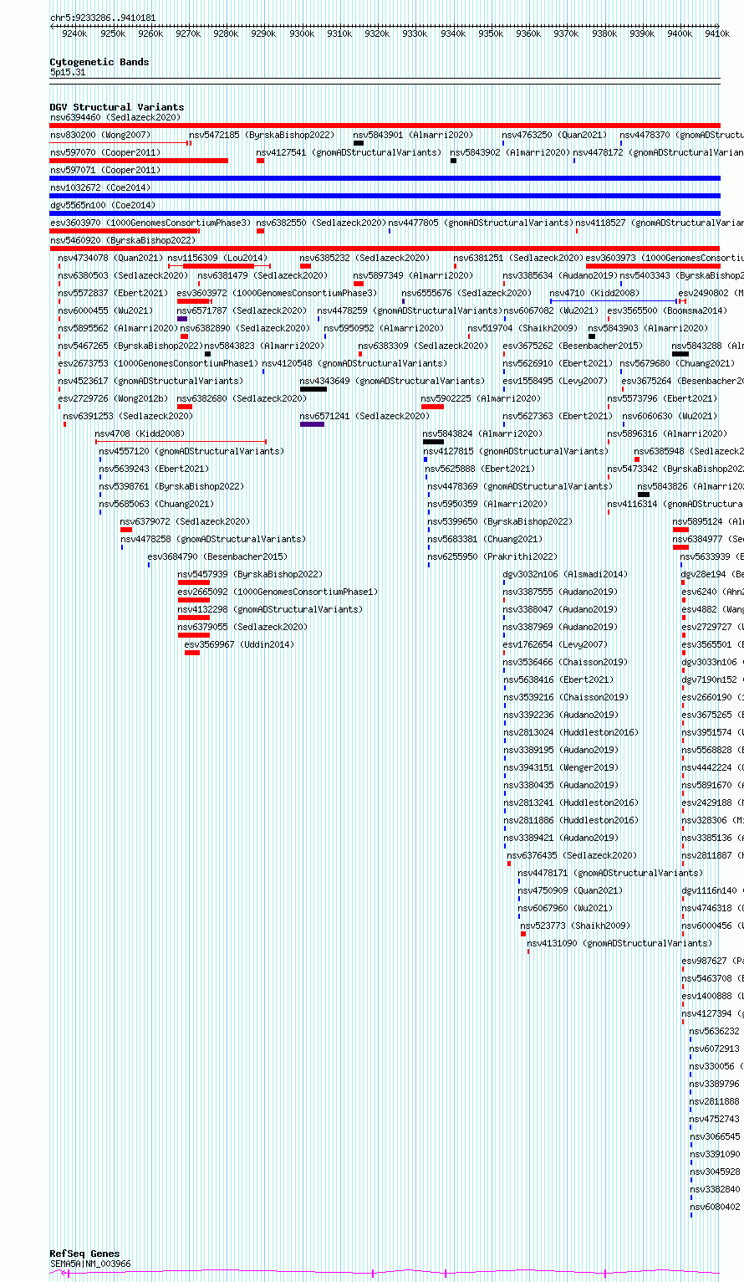Click the purple bar under nsv6571241 label
This screenshot has height=1282, width=744.
click(x=312, y=424)
